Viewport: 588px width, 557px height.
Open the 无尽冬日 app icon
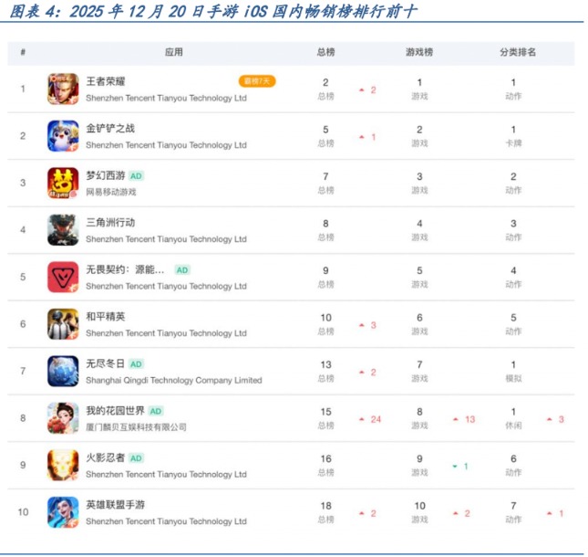(x=63, y=371)
